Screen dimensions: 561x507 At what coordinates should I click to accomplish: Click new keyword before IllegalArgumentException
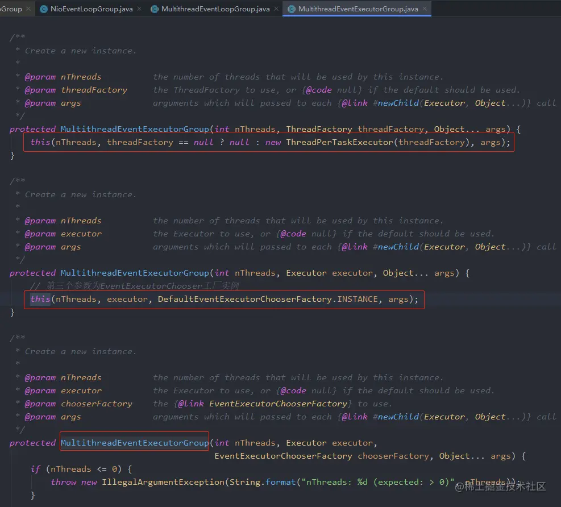coord(89,482)
